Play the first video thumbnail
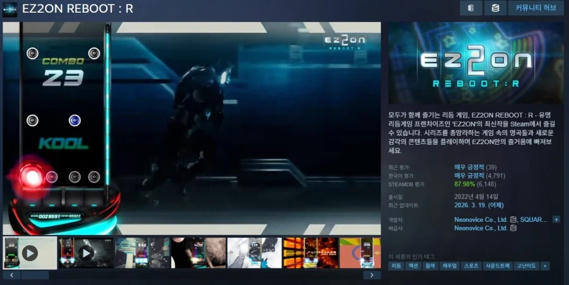Viewport: 569px width, 285px height. click(x=30, y=253)
